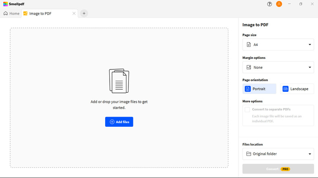
Task: Maximize the Smallpdf window
Action: tap(301, 4)
